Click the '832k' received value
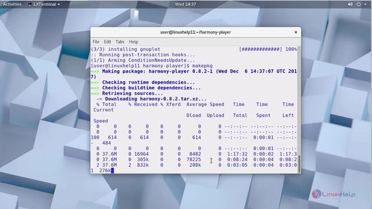 point(143,165)
